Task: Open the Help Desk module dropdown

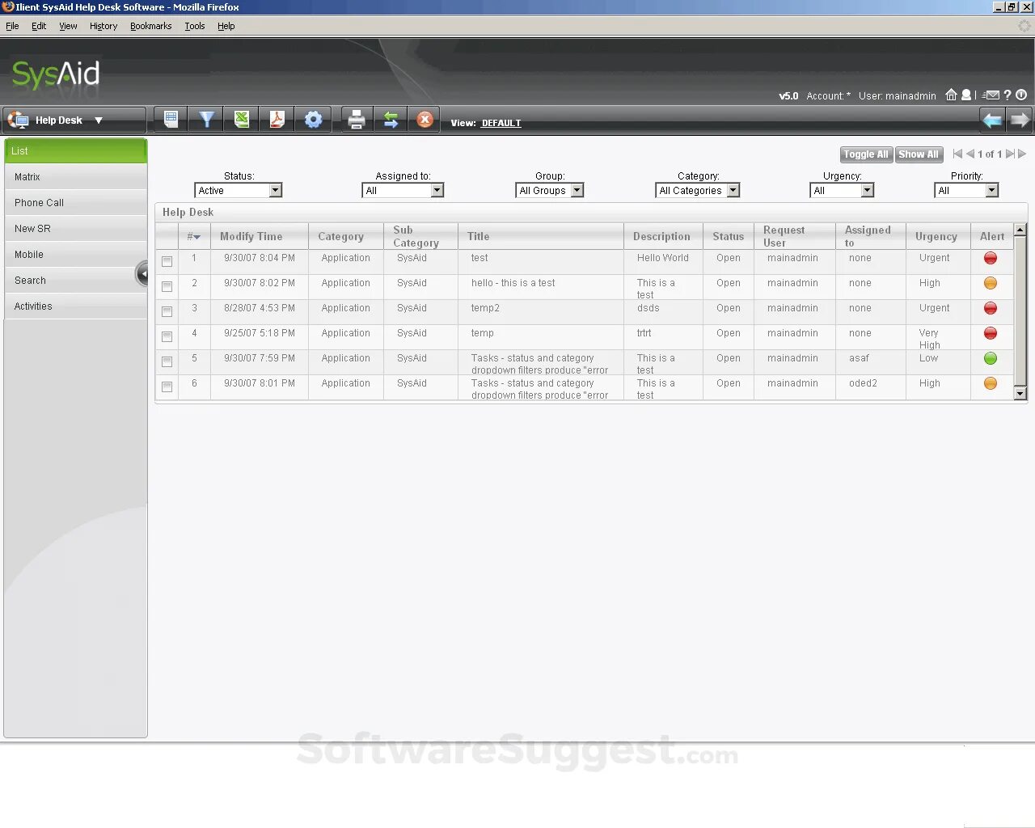Action: [74, 120]
